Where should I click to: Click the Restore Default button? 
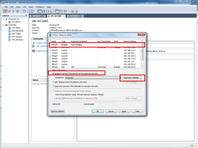(x=57, y=111)
